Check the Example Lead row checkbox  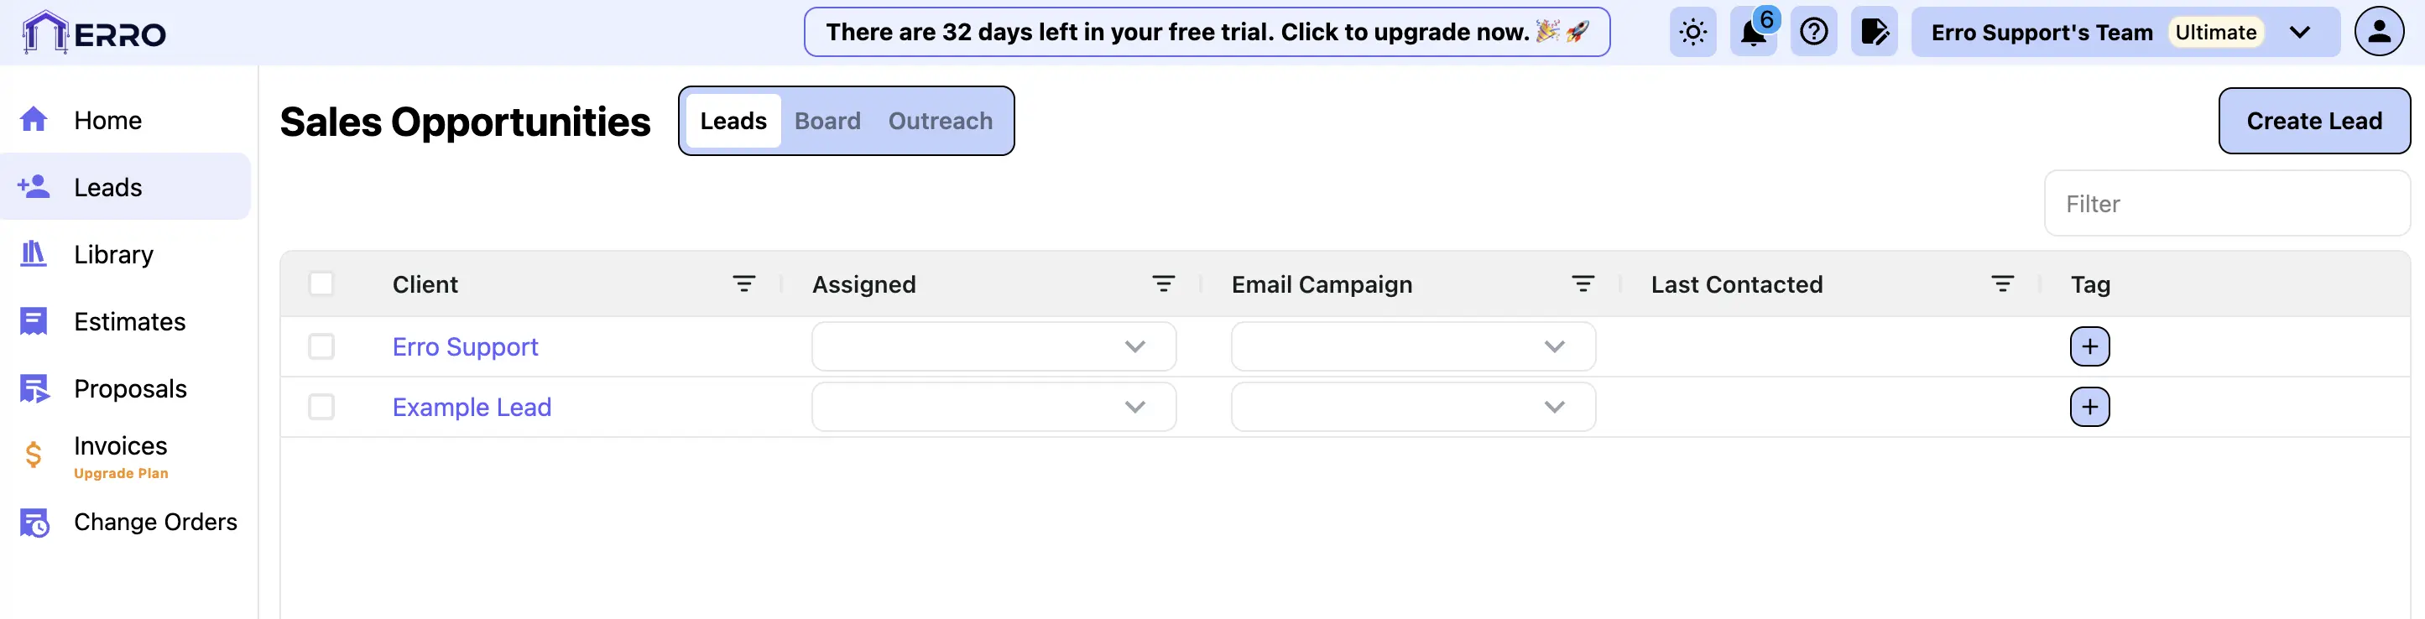pyautogui.click(x=321, y=408)
